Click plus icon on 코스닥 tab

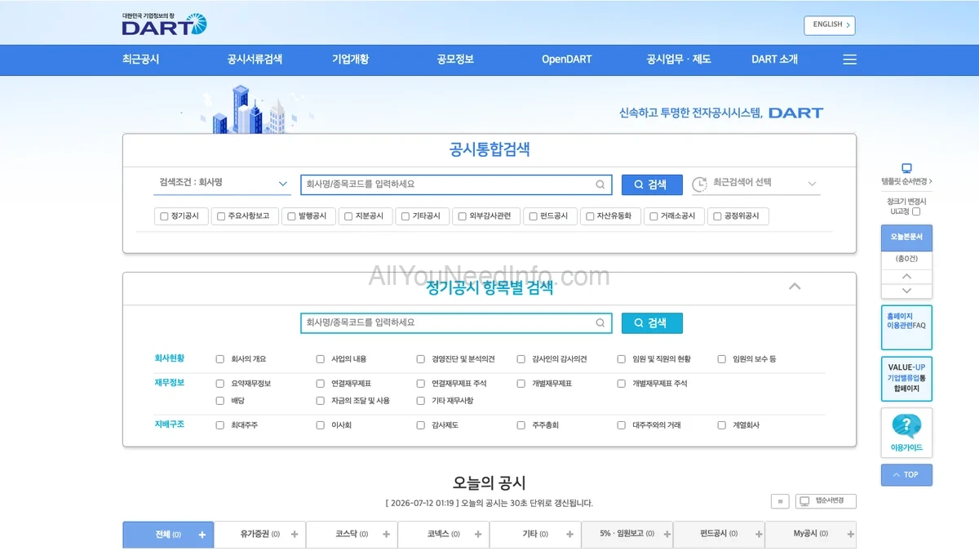coord(386,535)
